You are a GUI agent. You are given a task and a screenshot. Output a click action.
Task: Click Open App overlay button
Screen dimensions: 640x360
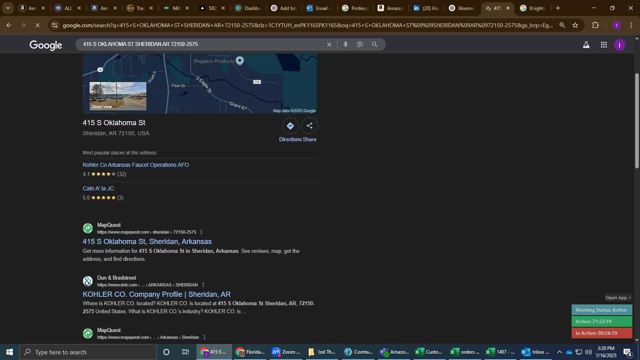[x=618, y=298]
